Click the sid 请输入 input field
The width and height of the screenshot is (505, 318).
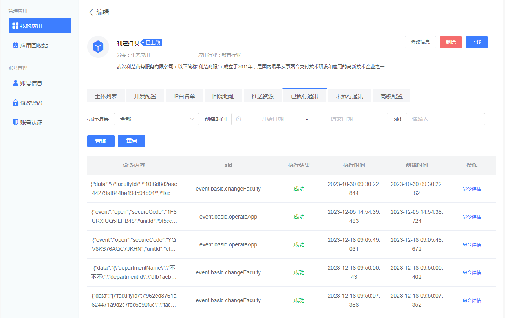click(445, 119)
